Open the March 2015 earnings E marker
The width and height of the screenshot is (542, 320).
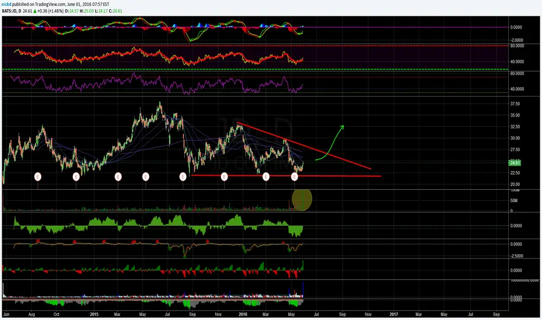click(118, 177)
